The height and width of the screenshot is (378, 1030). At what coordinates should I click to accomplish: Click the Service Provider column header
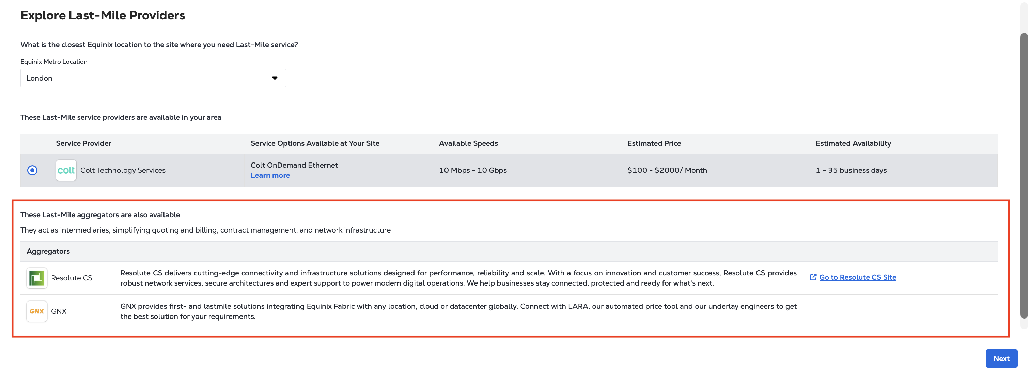point(83,144)
